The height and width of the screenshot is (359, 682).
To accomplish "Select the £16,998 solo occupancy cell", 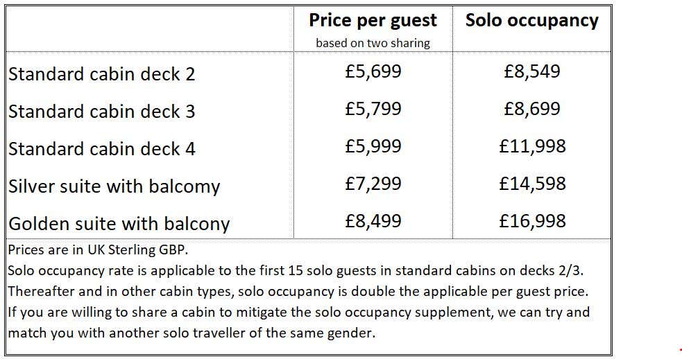I will pos(531,221).
